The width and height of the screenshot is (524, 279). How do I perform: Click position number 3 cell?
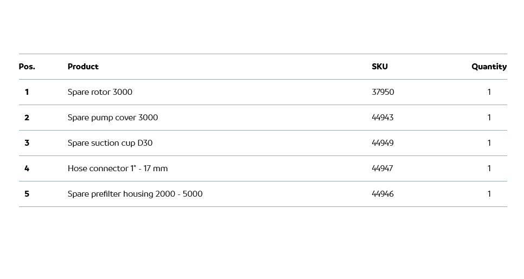[x=27, y=143]
